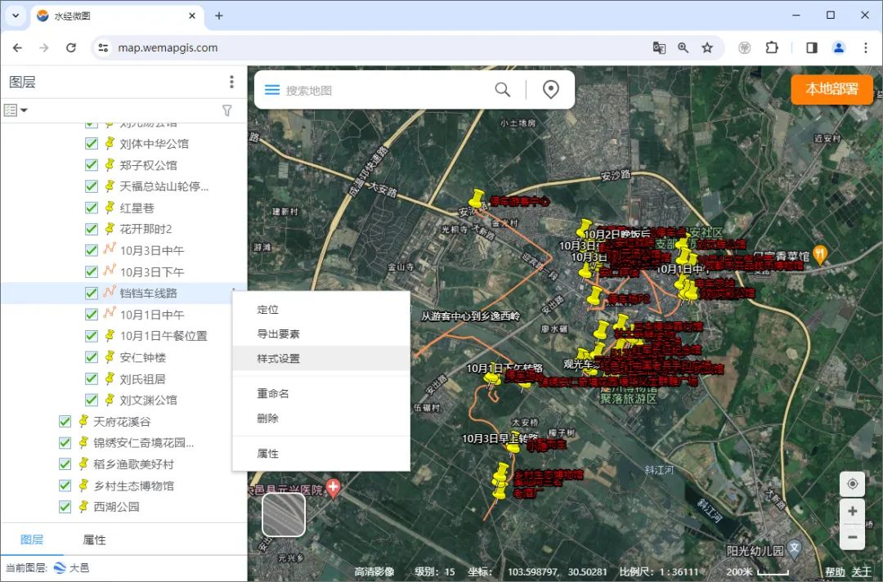883x582 pixels.
Task: Open the 帮助 link in status bar
Action: pyautogui.click(x=835, y=571)
